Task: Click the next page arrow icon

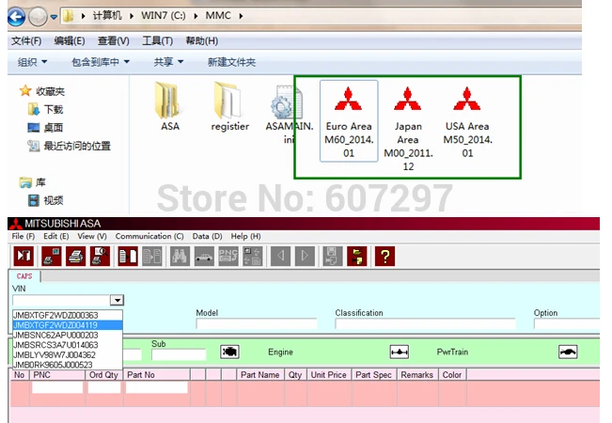Action: (305, 256)
